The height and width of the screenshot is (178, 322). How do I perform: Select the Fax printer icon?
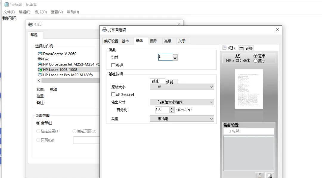click(x=40, y=59)
